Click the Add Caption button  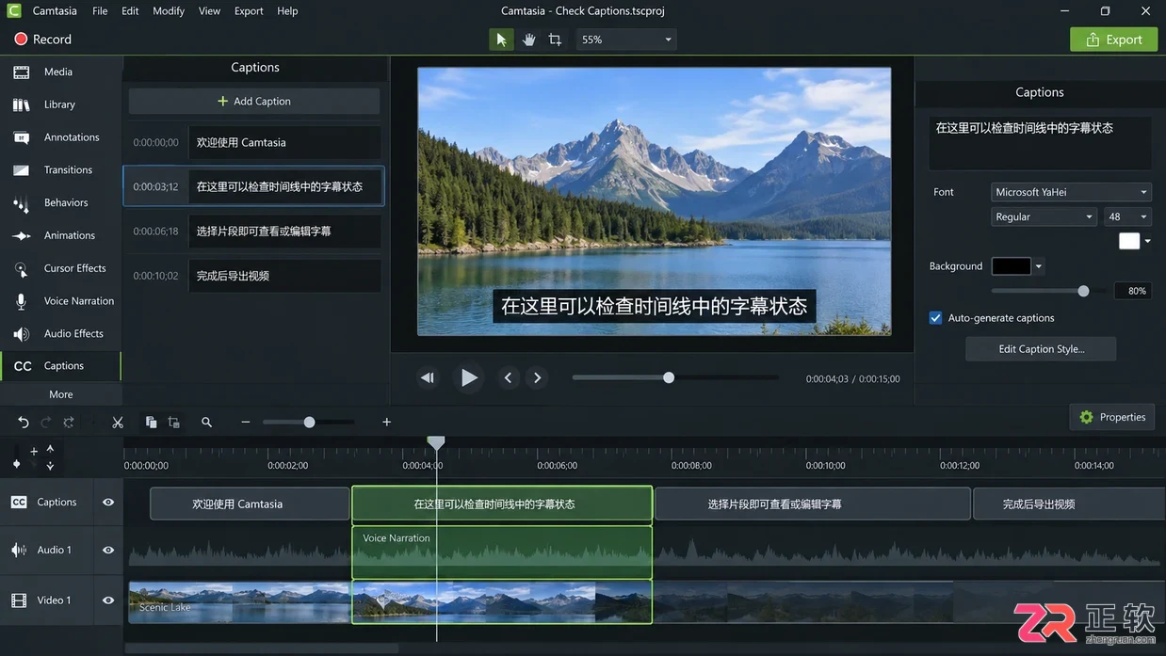click(x=254, y=101)
